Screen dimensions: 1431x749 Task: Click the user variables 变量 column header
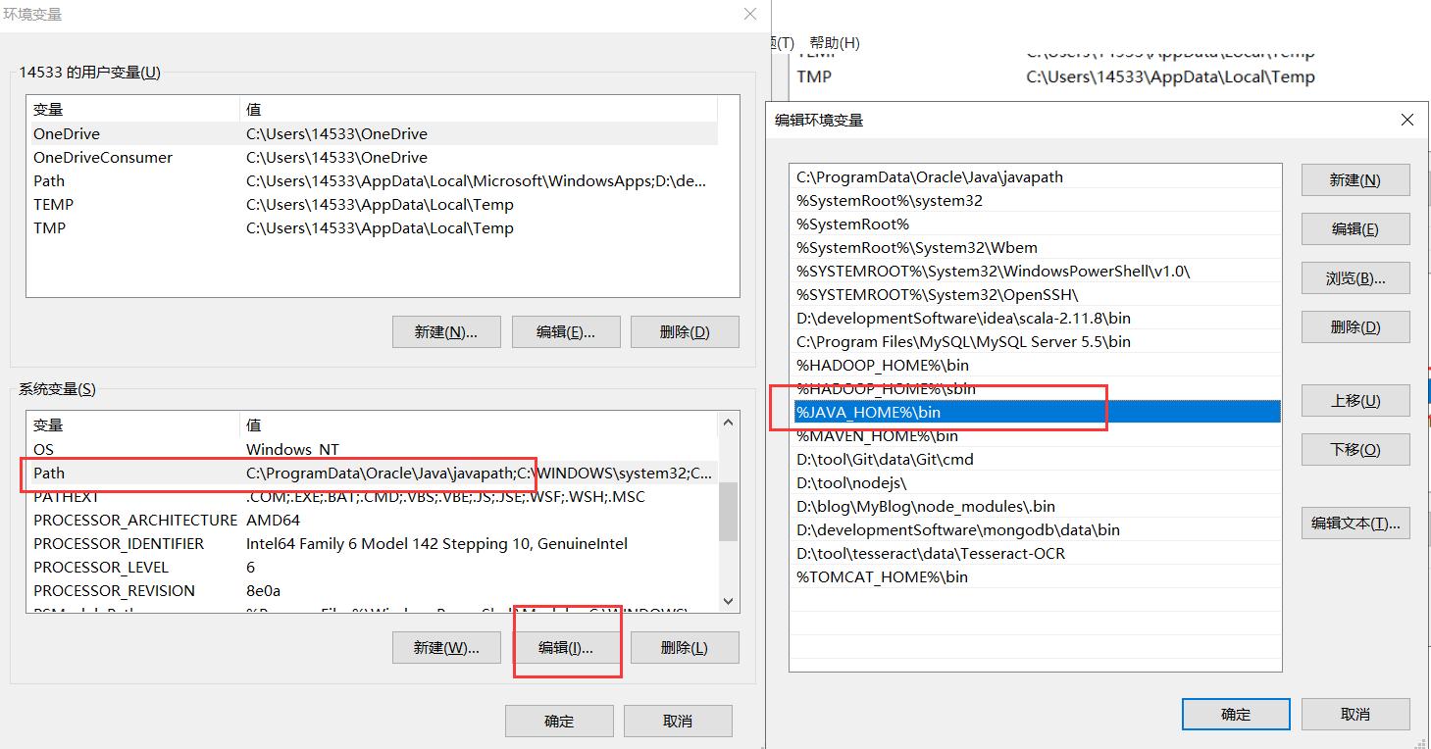(x=133, y=110)
